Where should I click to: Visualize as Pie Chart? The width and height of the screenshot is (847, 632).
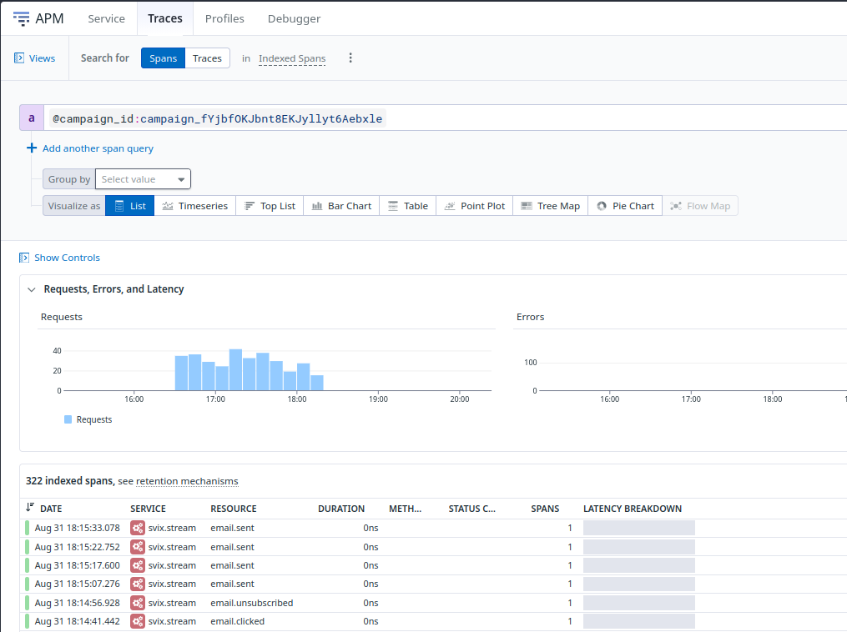click(x=625, y=206)
